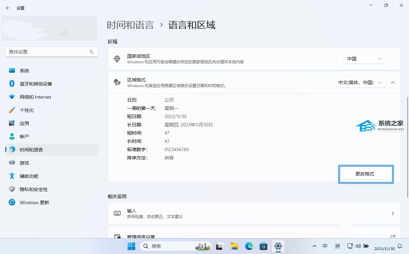This screenshot has width=409, height=254.
Task: Click the Windows Start button on taskbar
Action: 131,246
